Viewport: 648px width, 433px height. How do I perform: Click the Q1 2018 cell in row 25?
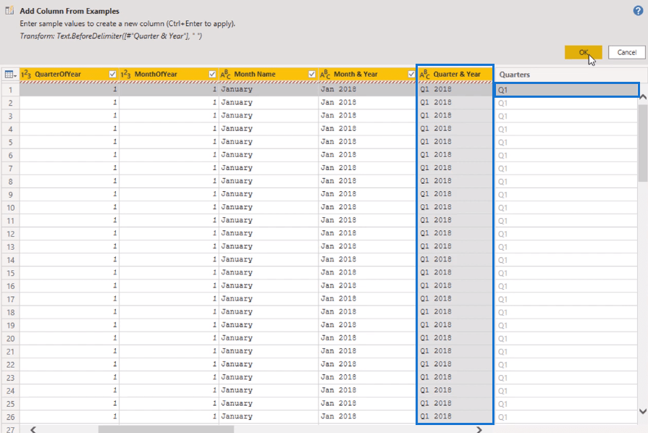pos(455,403)
